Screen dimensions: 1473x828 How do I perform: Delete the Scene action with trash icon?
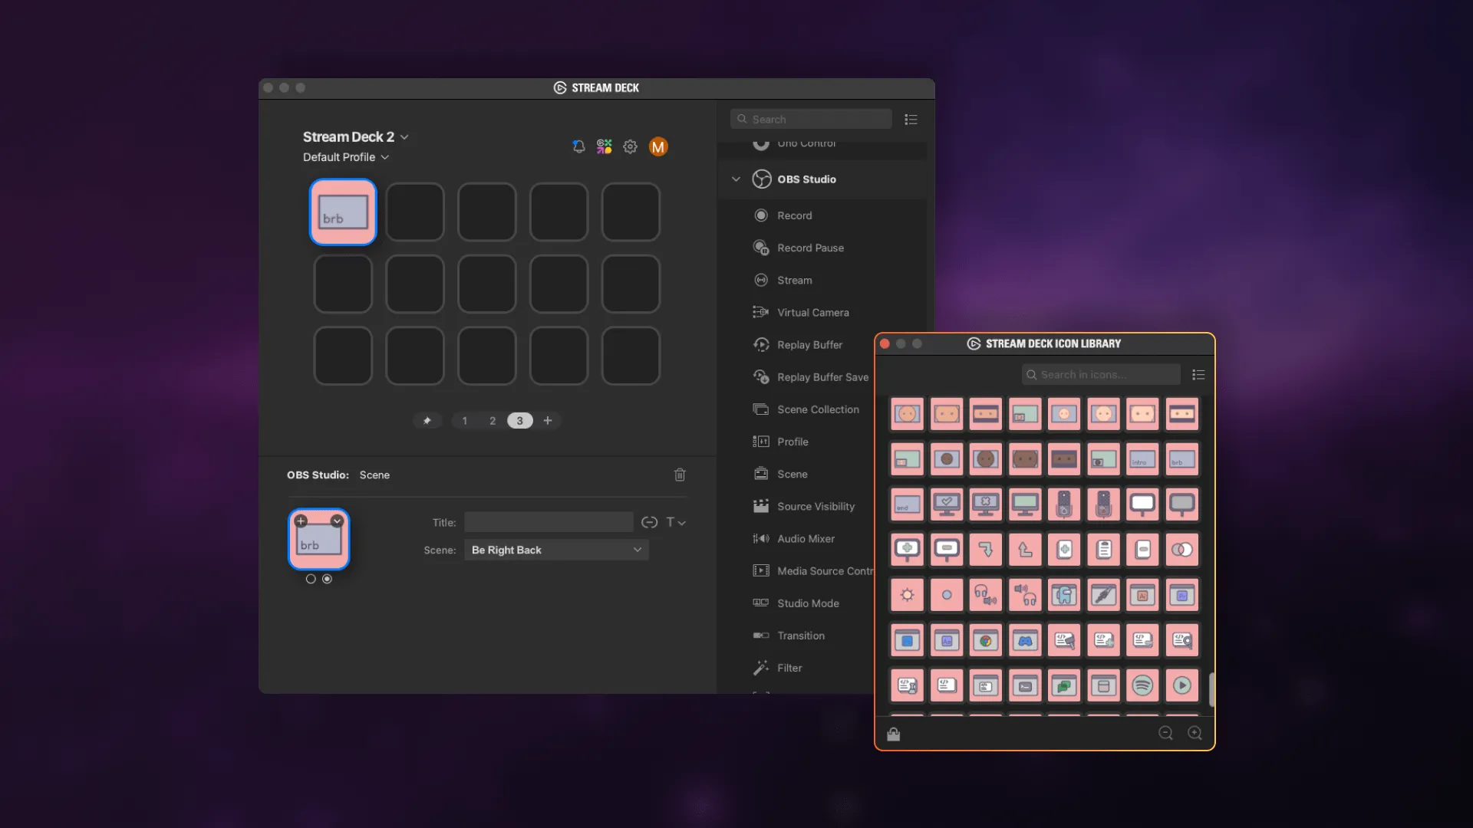[680, 475]
